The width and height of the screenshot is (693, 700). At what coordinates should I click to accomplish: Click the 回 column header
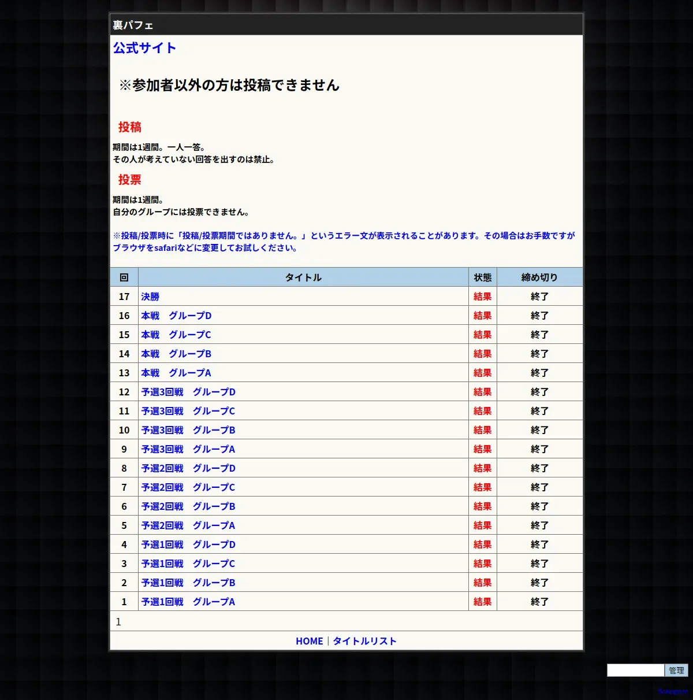tap(124, 277)
